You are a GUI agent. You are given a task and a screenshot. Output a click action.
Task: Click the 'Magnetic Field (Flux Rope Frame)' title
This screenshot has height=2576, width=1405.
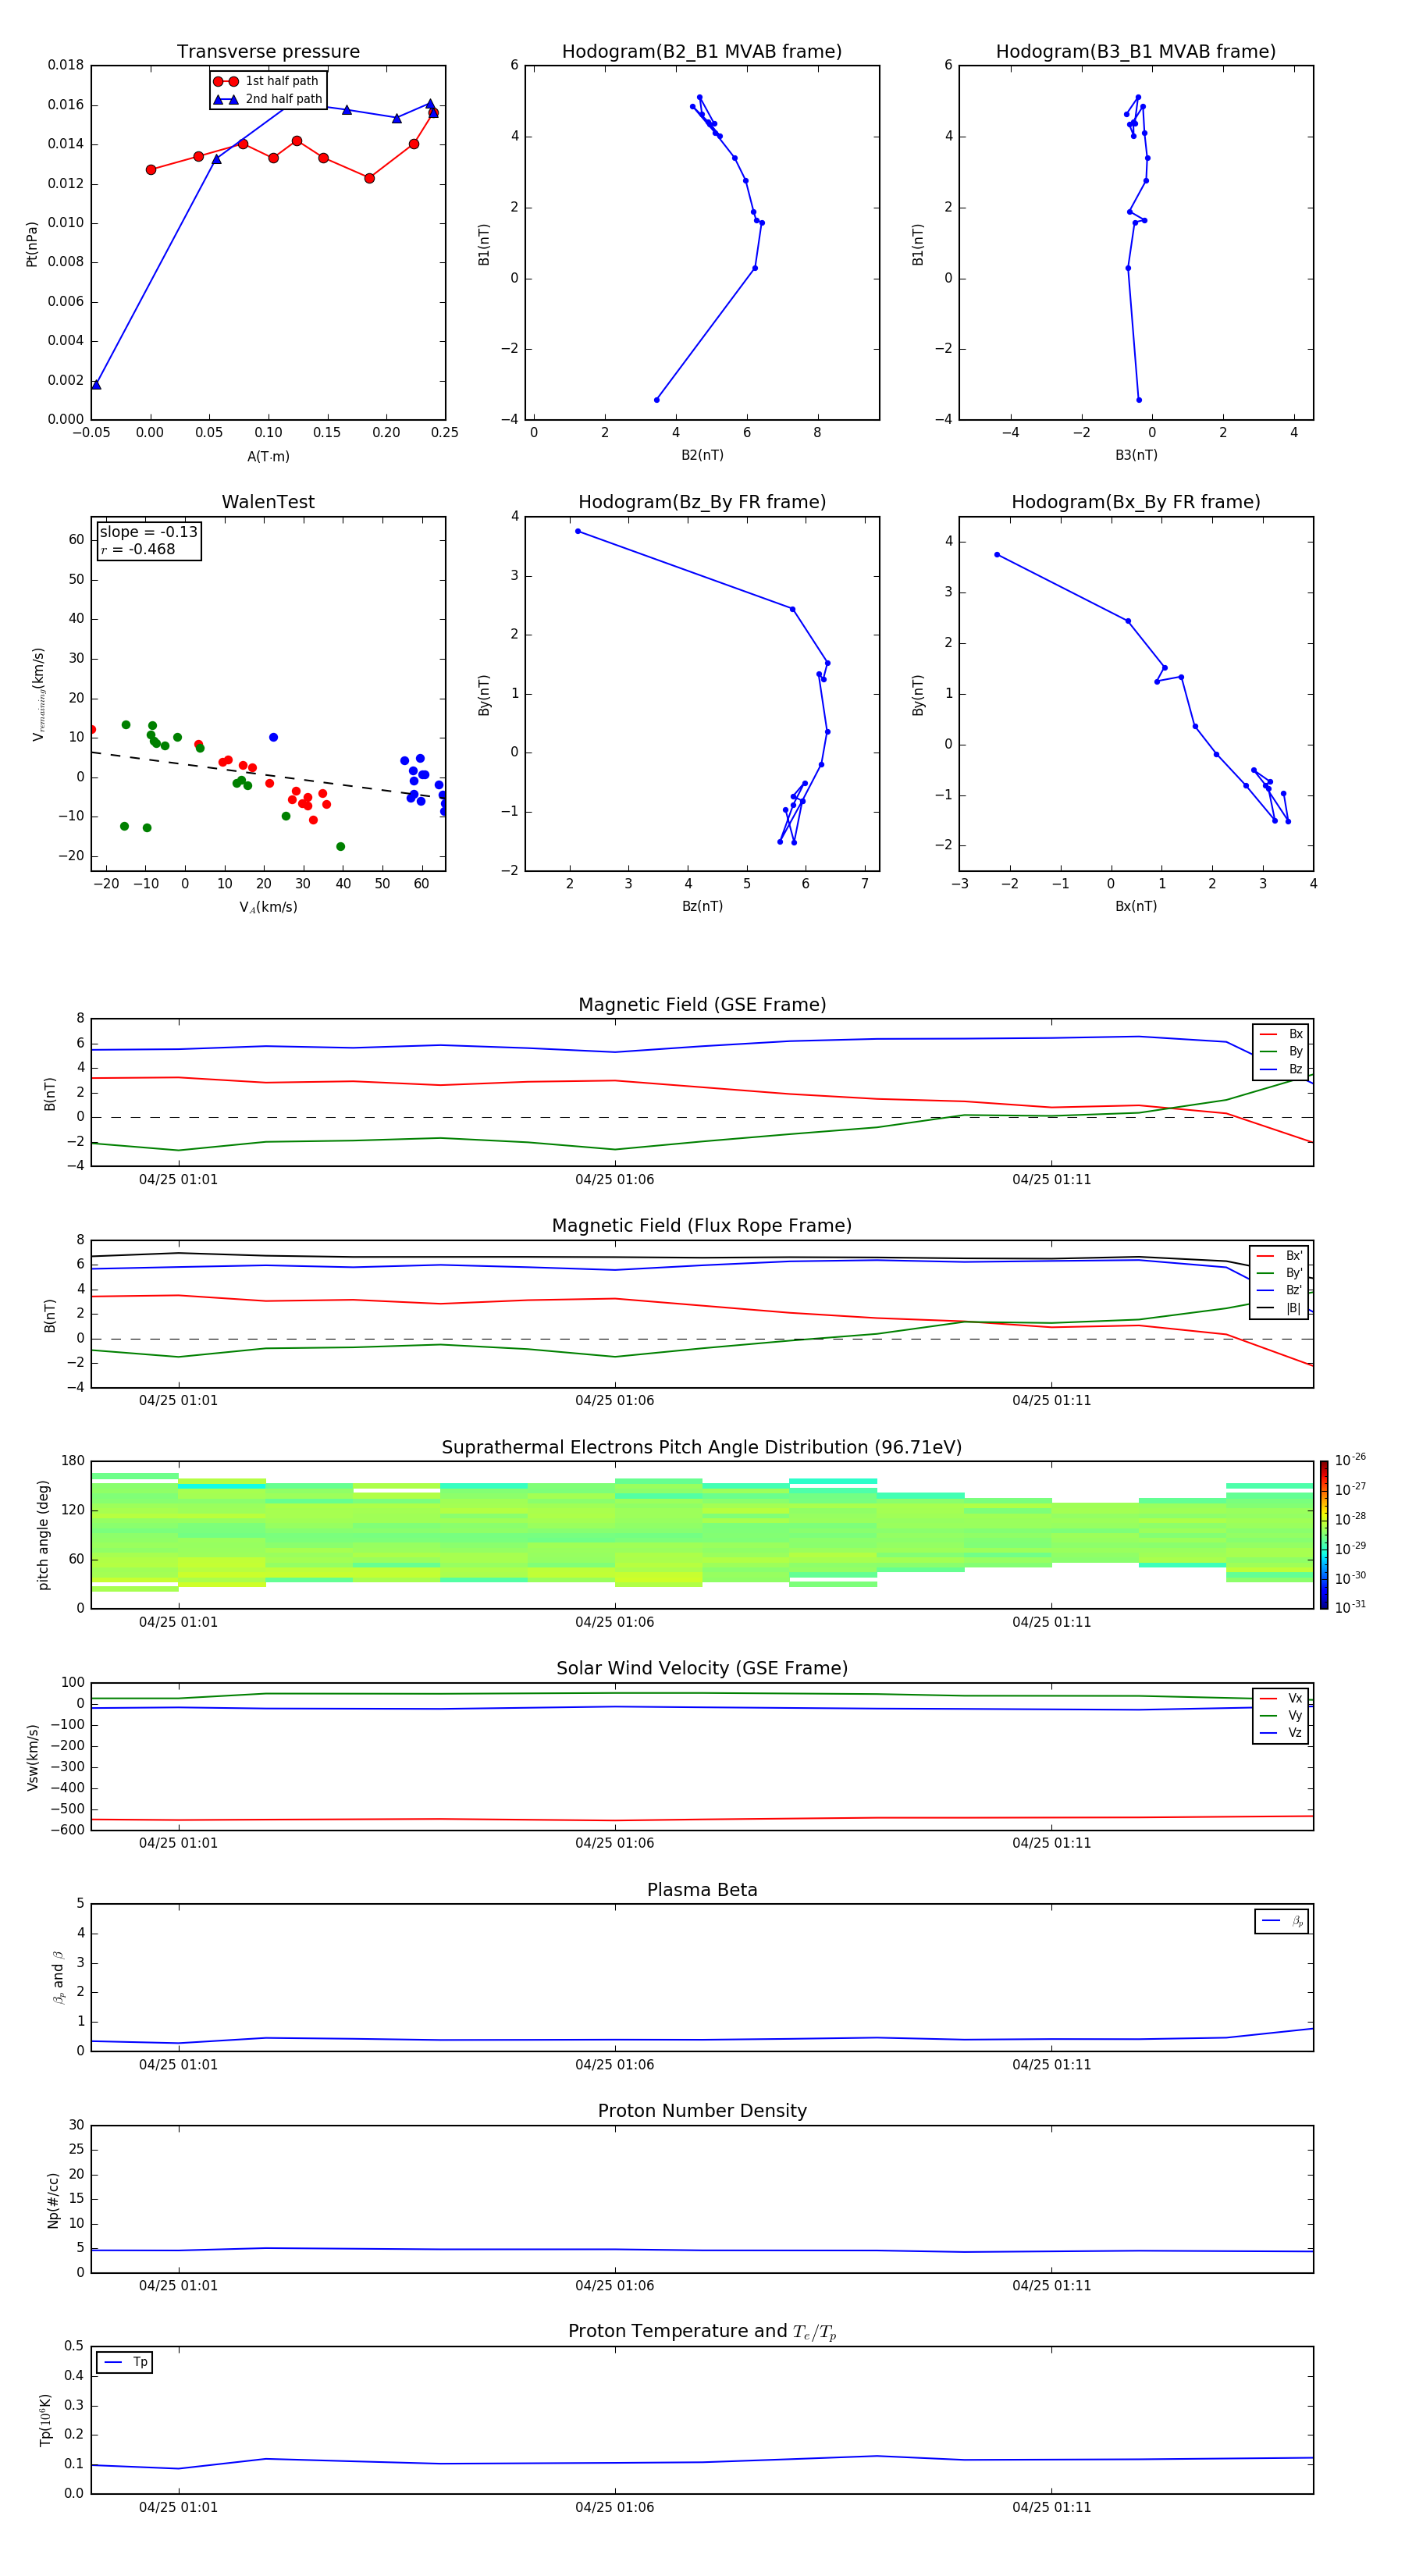pyautogui.click(x=702, y=1226)
